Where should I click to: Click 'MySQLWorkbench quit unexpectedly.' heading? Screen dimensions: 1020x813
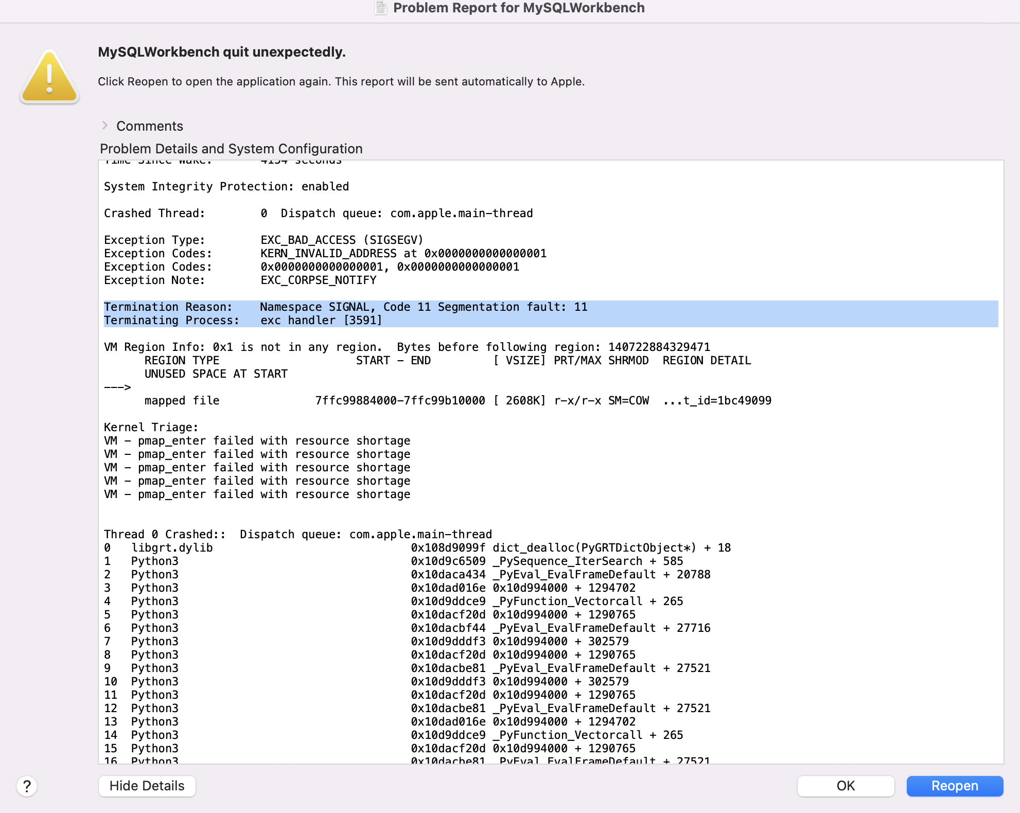[222, 52]
